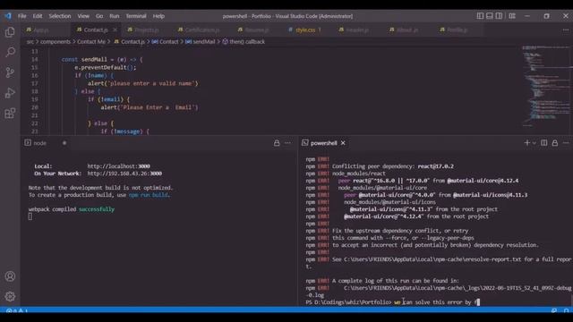Open editor More Actions ellipsis
The width and height of the screenshot is (573, 322).
[565, 30]
